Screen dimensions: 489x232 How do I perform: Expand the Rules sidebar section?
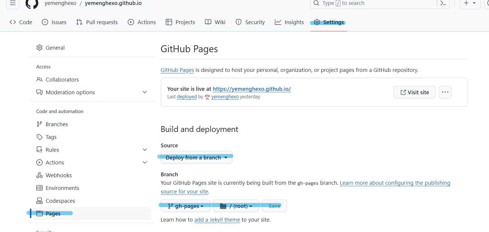point(145,150)
